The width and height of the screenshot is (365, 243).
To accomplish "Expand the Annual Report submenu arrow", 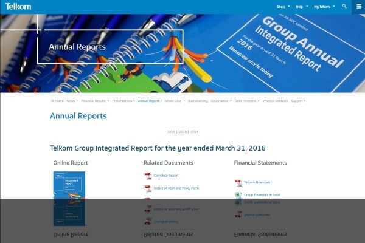I will point(161,101).
